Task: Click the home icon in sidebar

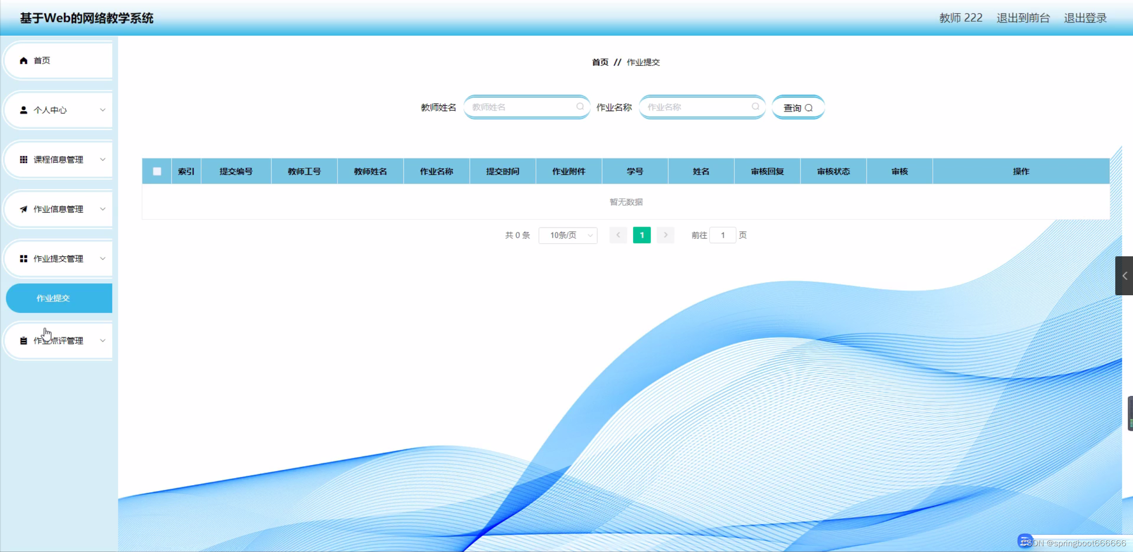Action: (x=23, y=61)
